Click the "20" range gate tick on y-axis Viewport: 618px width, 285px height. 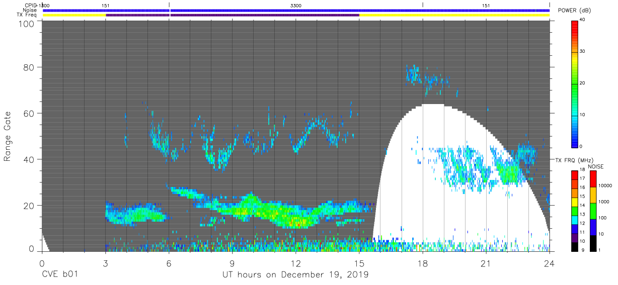[x=29, y=206]
